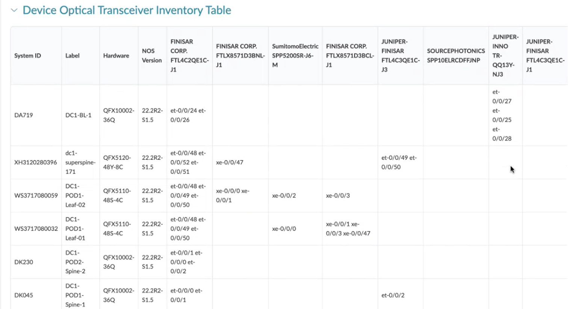Click the xe-0/0/2 cell in the Leaf-02 row
Screen dimensions: 573x309
(x=283, y=195)
